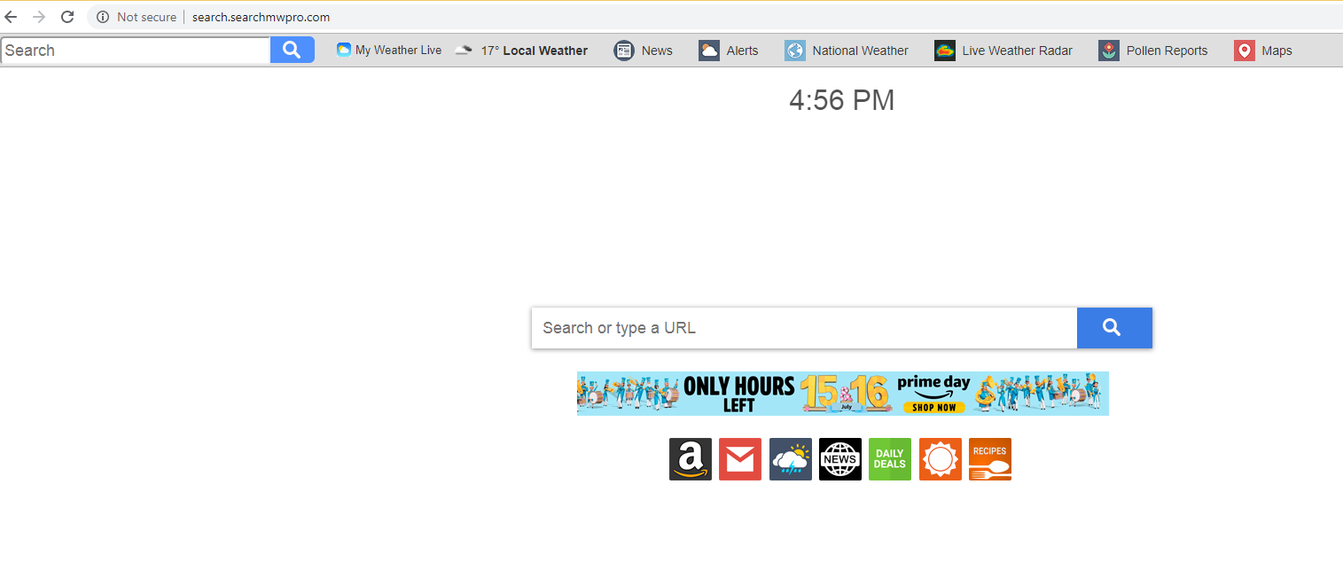Open the Amazon shortcut icon

point(691,459)
